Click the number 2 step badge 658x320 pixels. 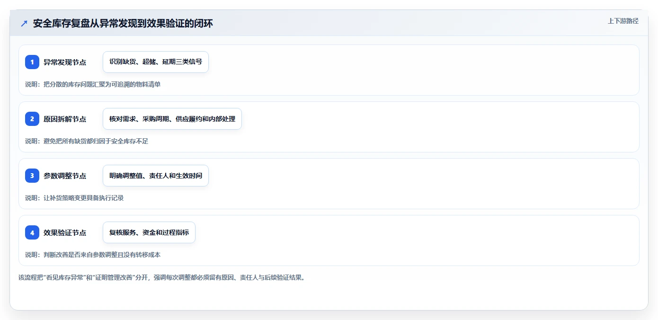32,119
